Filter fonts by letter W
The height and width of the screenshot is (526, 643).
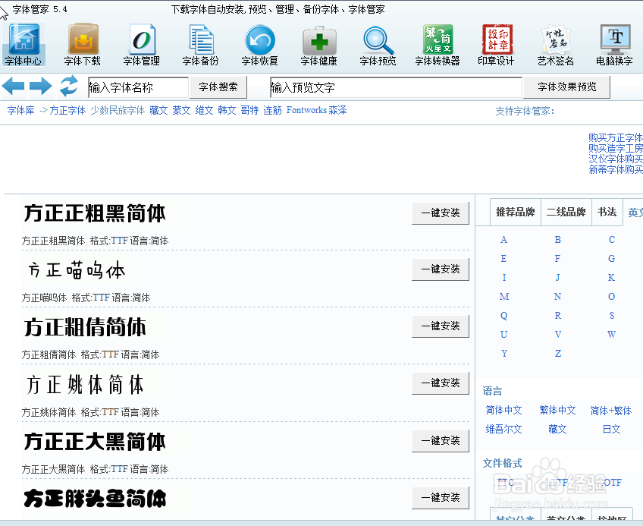point(611,334)
